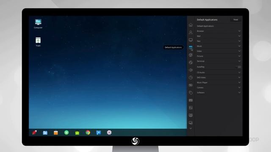
Task: Open the Network globe sidebar icon
Action: tap(191, 62)
